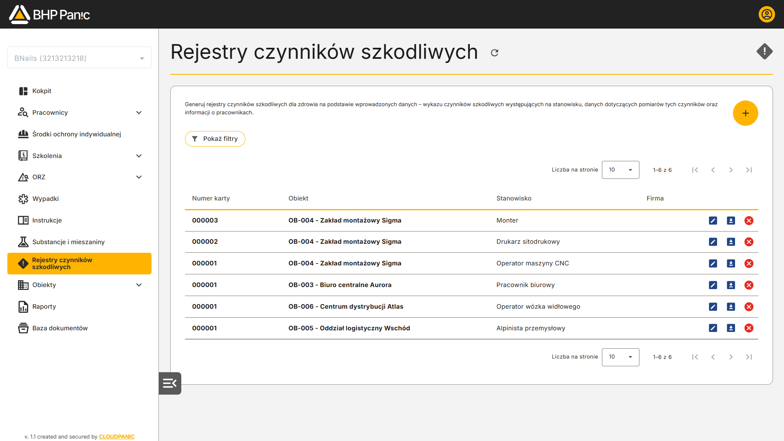This screenshot has height=441, width=784.
Task: Download the Pracownik biurowy register
Action: pos(731,285)
